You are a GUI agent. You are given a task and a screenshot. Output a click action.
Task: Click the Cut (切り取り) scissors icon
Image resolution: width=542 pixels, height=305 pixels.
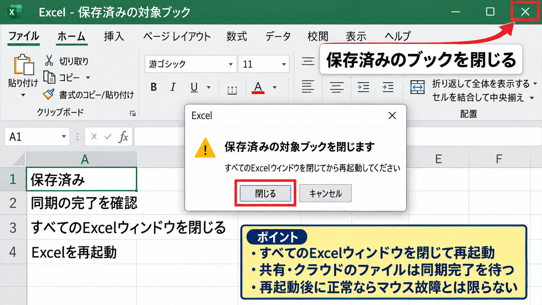[x=49, y=61]
